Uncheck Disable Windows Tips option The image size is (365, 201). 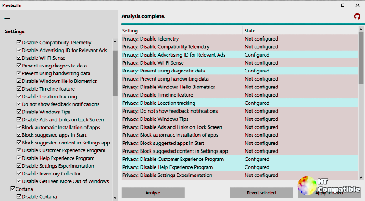point(19,112)
